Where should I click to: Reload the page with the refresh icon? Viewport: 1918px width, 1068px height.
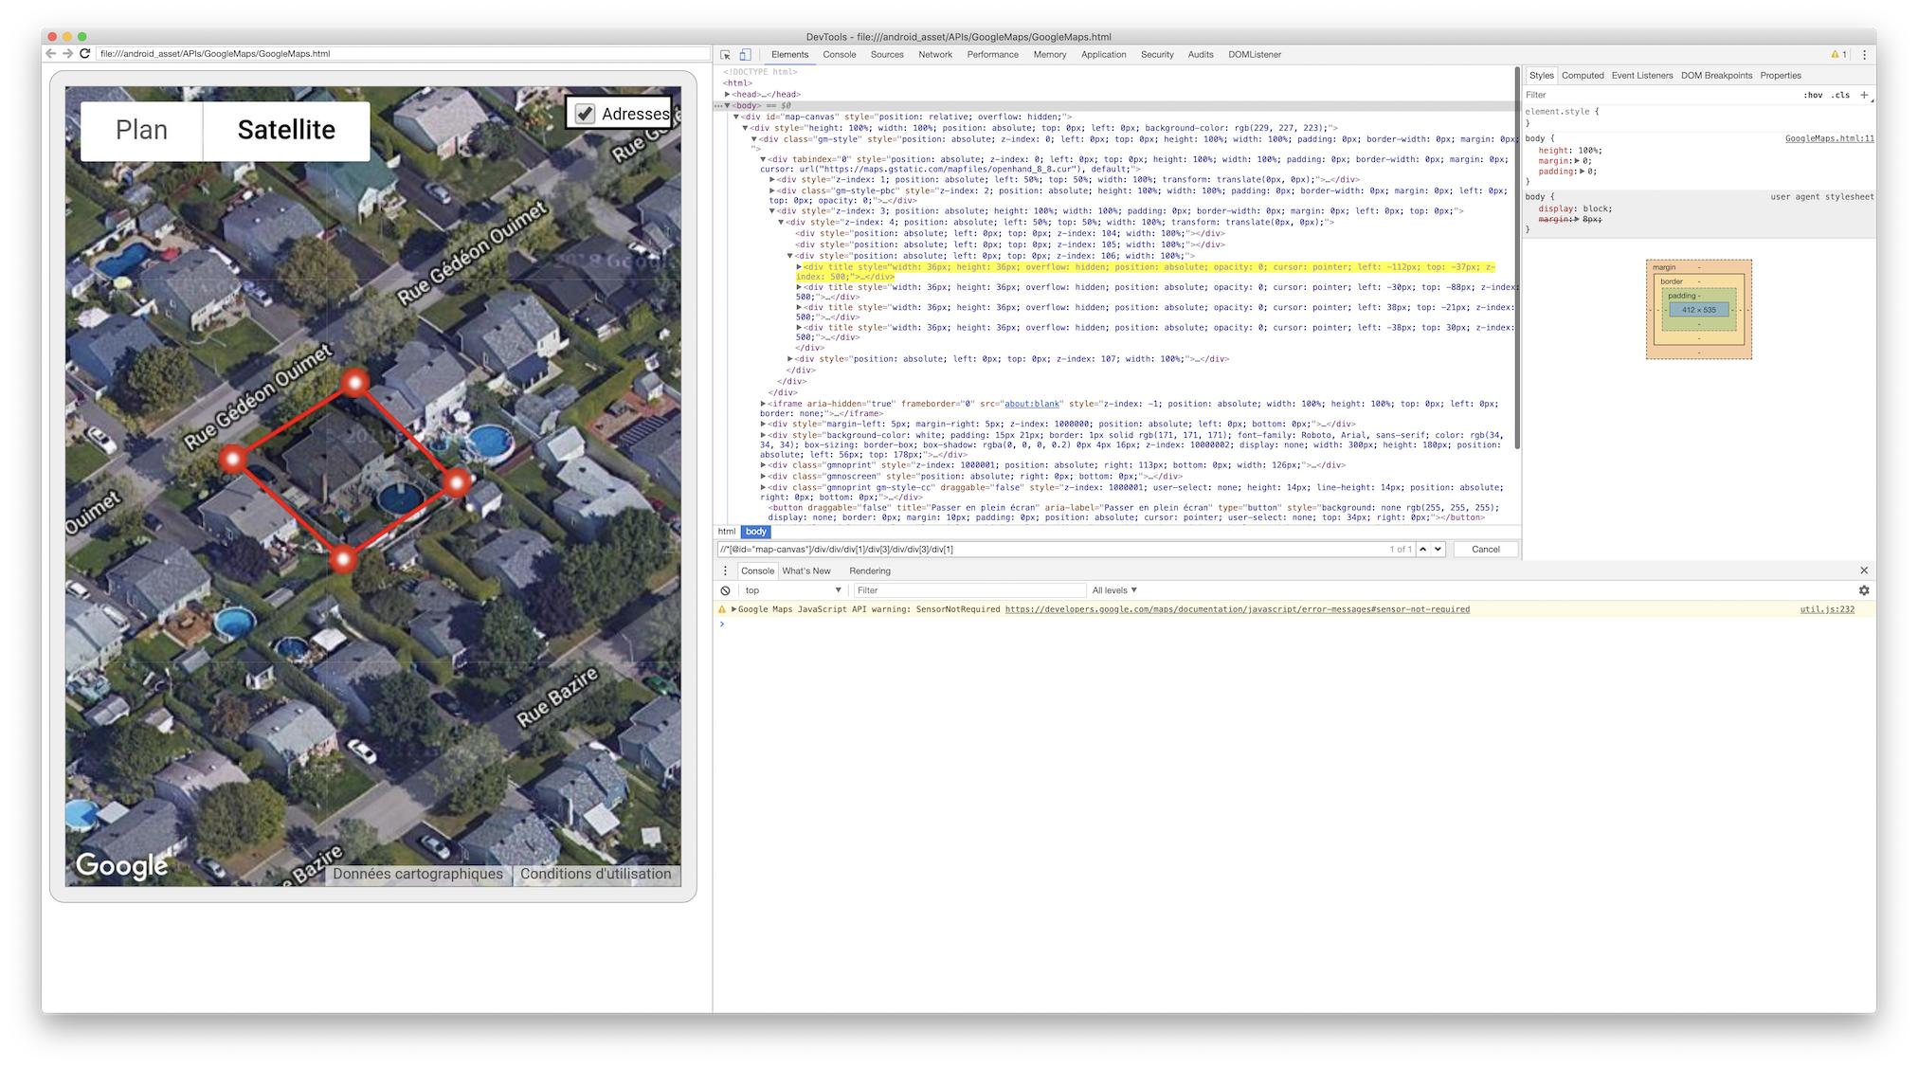click(x=84, y=54)
